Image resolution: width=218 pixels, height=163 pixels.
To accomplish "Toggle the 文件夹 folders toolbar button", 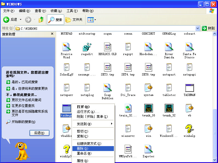I will pos(74,20).
